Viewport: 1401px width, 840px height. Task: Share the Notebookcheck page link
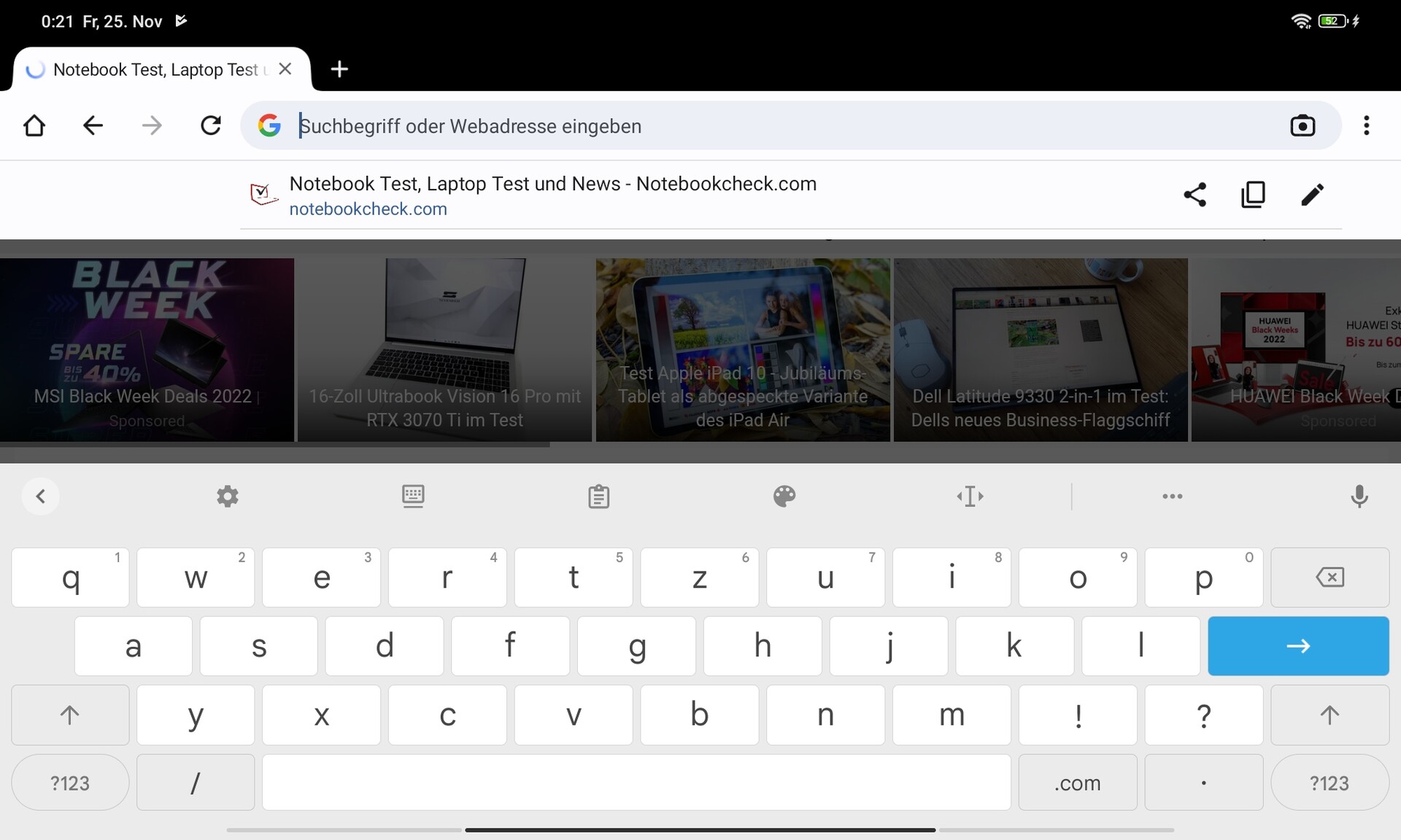(x=1194, y=195)
